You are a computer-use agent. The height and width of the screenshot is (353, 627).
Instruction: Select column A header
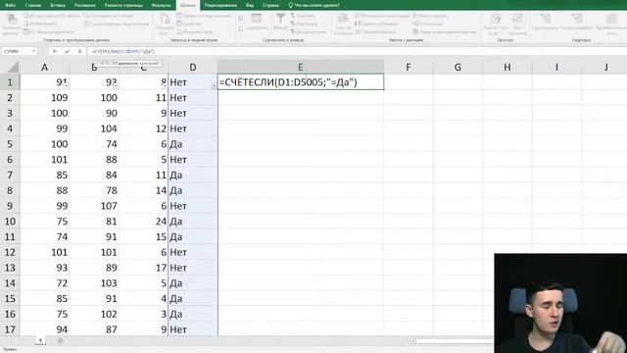point(44,67)
